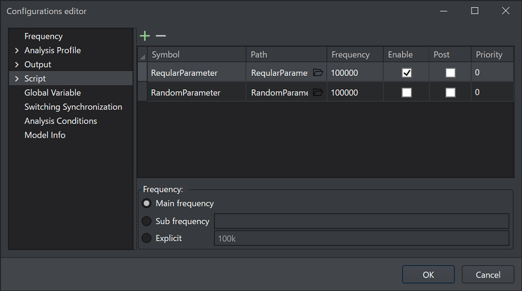This screenshot has width=522, height=291.
Task: Select Analysis Profile tree item
Action: (52, 51)
